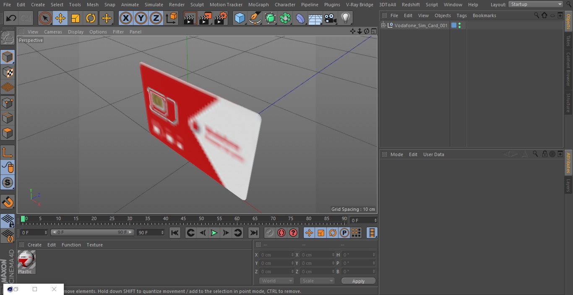Click the Undo arrow icon

tap(11, 18)
